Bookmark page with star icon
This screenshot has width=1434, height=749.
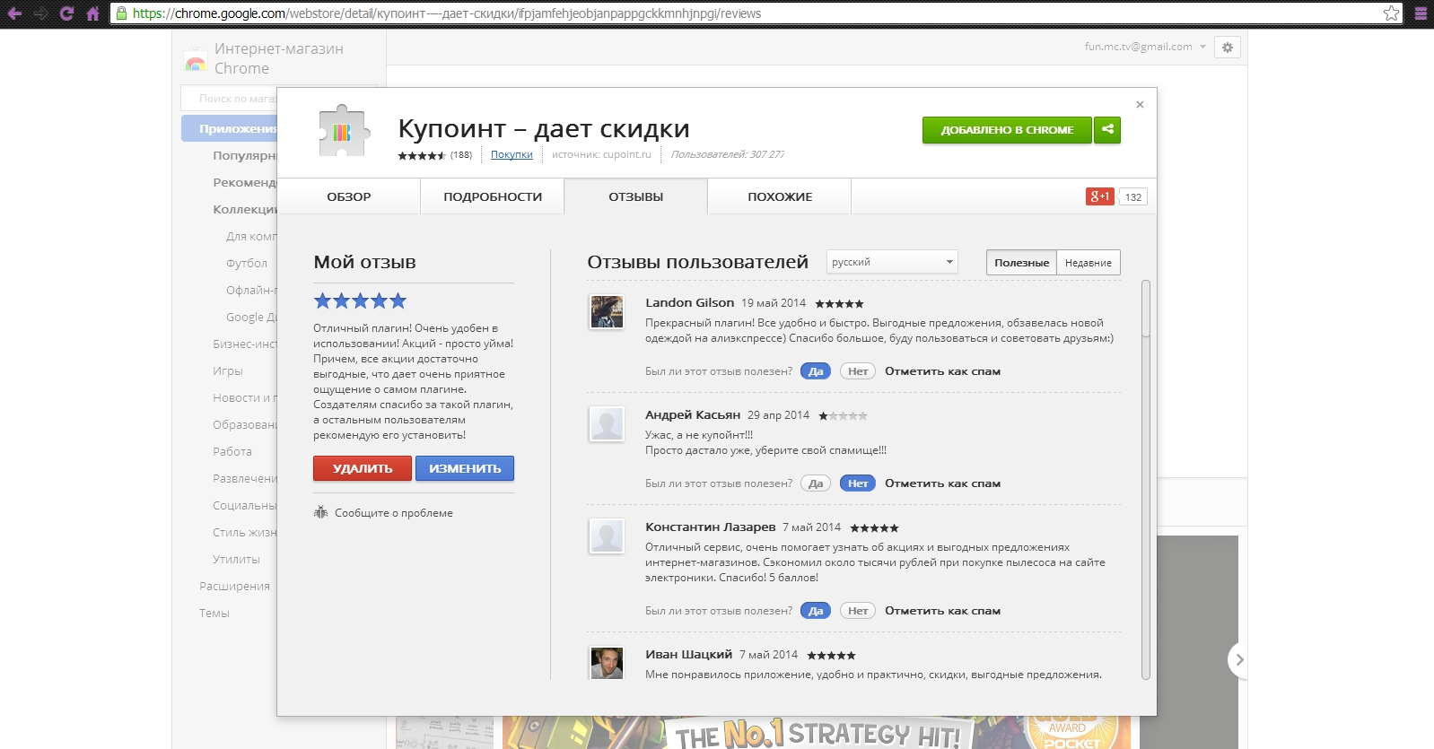[x=1391, y=13]
